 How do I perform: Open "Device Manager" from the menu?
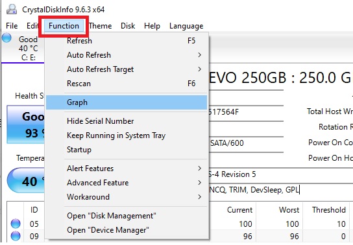point(127,230)
